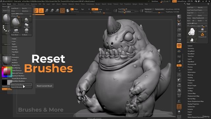Select the Rotate transform tool in top shelf
The image size is (211, 119).
tap(57, 11)
